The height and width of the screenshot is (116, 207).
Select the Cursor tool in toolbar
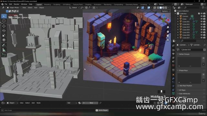[4, 21]
